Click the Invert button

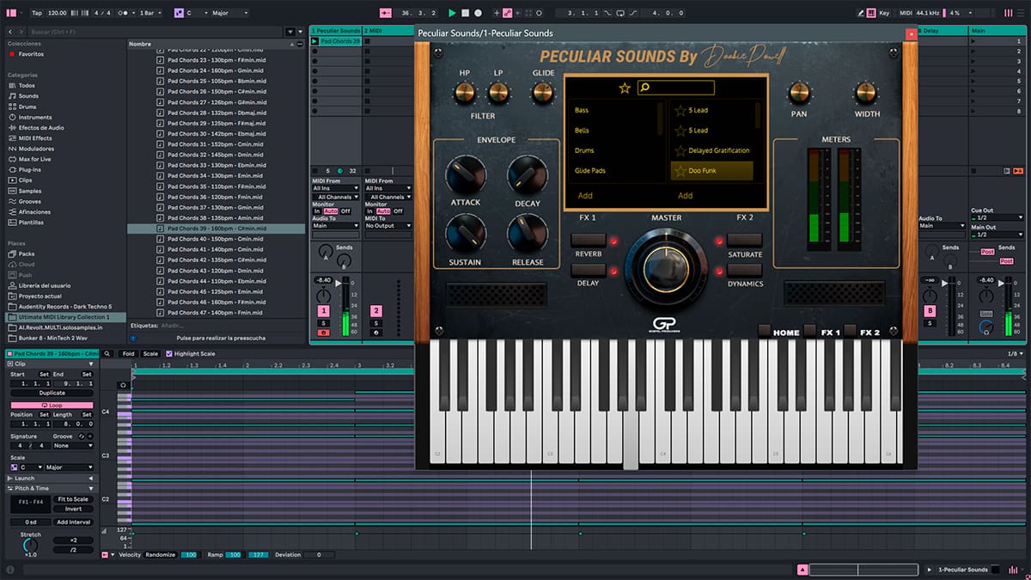pyautogui.click(x=73, y=509)
